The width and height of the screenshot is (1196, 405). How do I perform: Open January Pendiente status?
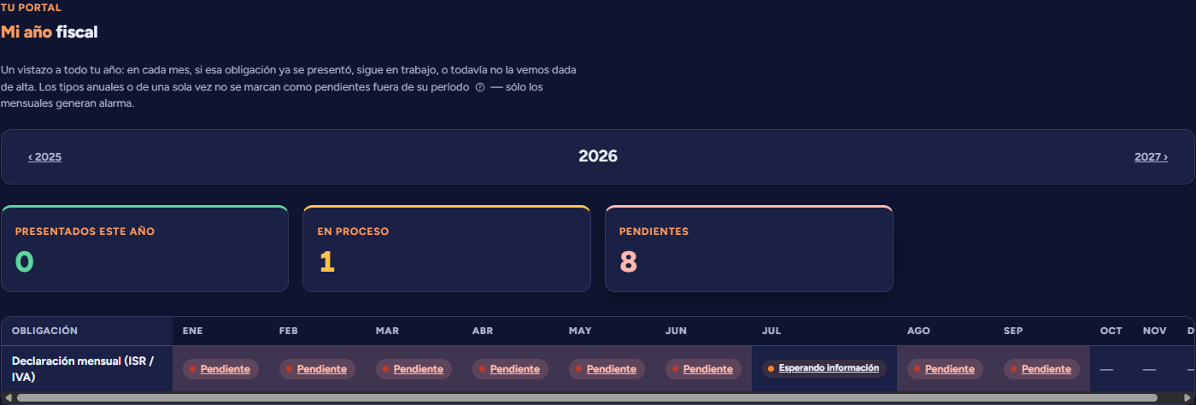220,369
